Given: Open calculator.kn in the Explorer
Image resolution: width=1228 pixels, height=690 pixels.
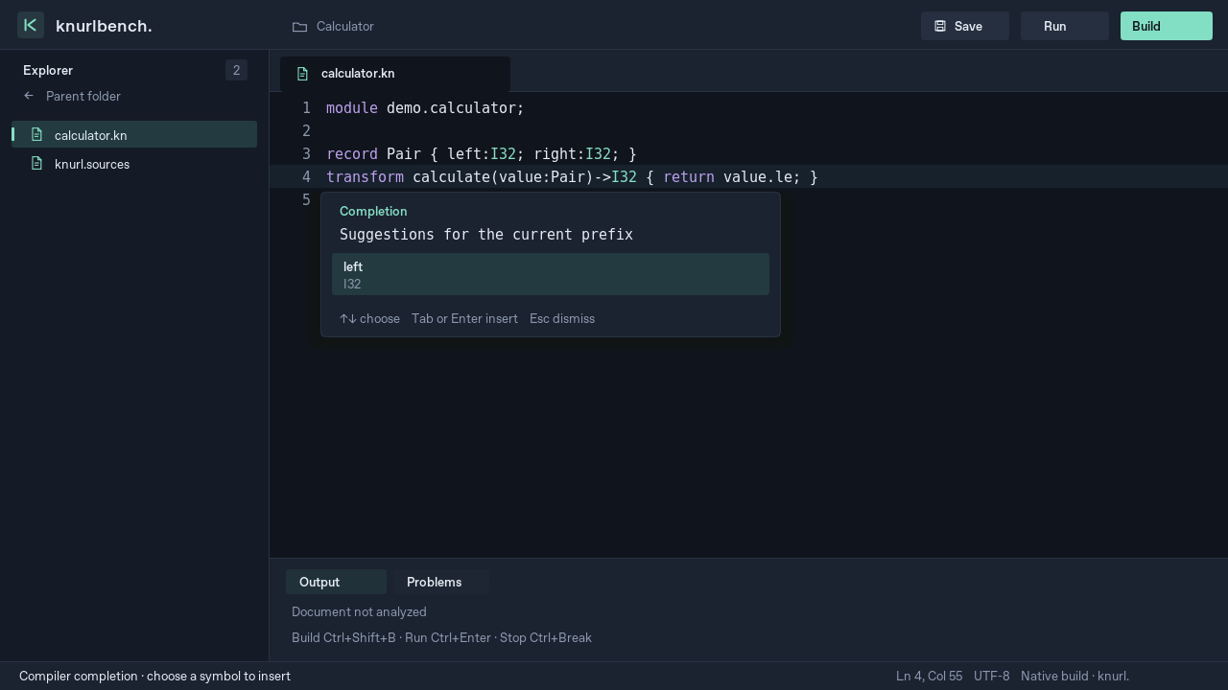Looking at the screenshot, I should 134,134.
